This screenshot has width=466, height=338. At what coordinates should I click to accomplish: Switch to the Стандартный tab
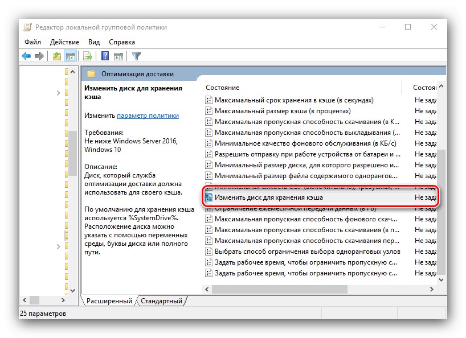pyautogui.click(x=161, y=301)
